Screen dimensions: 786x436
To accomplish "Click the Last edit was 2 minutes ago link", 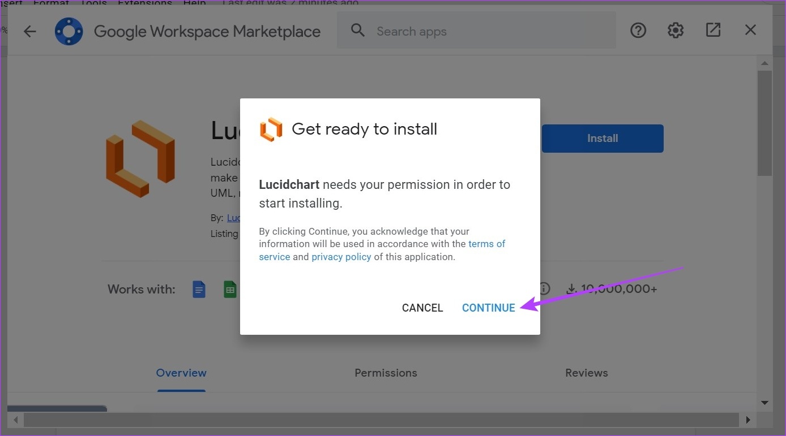I will coord(291,3).
